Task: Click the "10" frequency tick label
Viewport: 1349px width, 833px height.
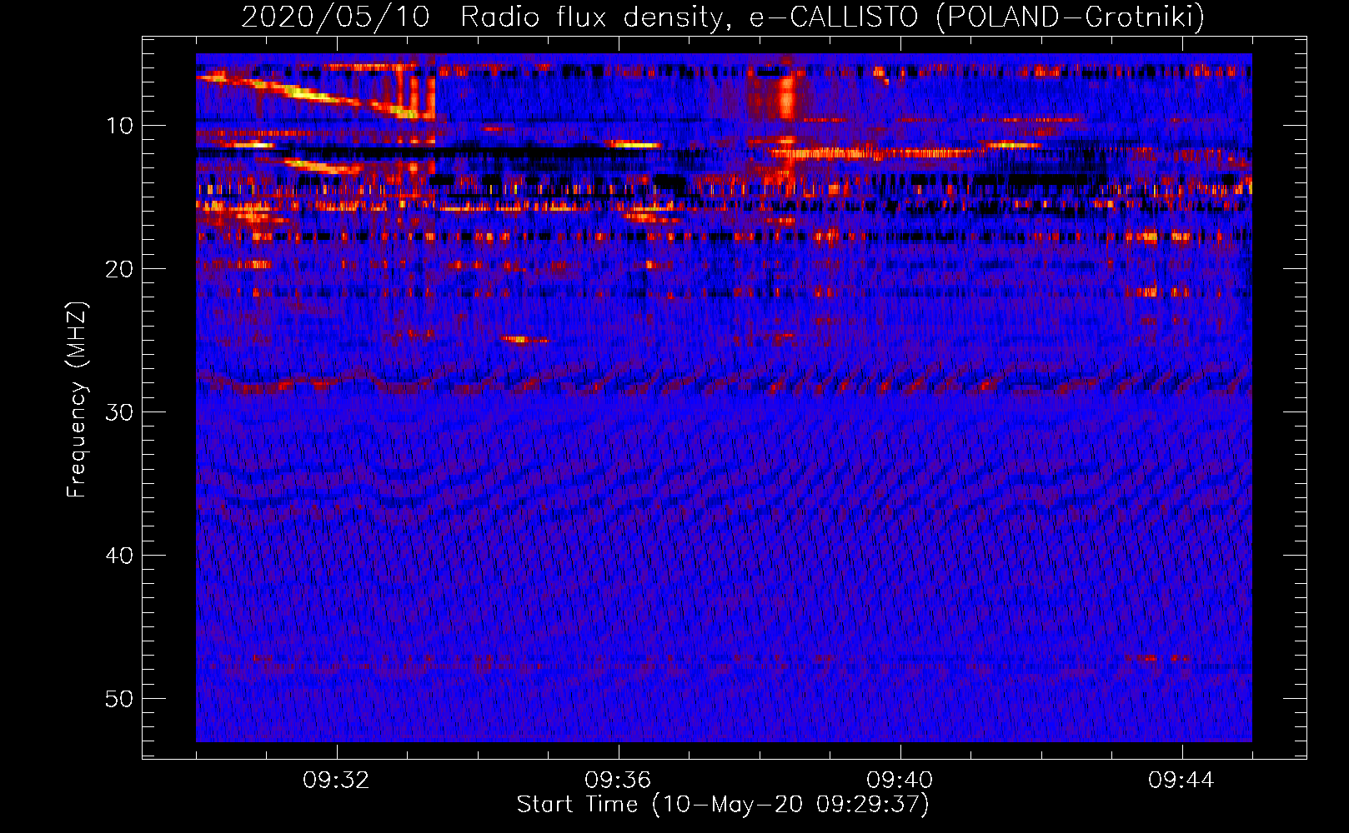Action: click(x=120, y=126)
